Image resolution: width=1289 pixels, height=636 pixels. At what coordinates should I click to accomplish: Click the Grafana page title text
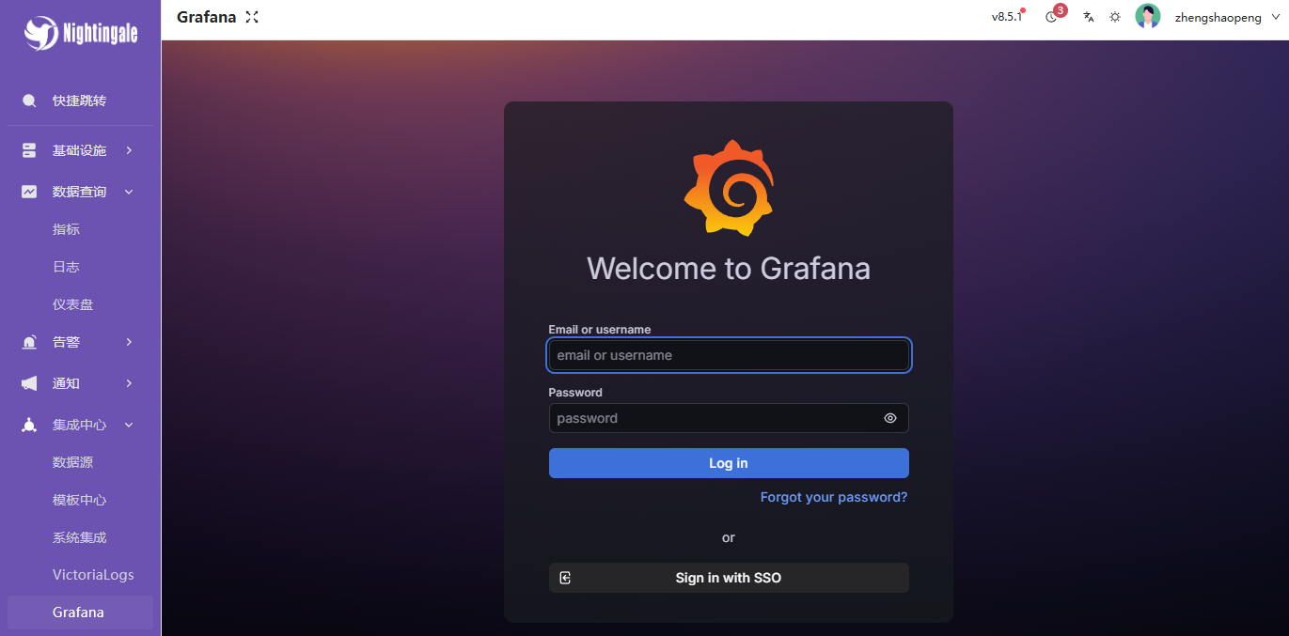click(x=206, y=17)
